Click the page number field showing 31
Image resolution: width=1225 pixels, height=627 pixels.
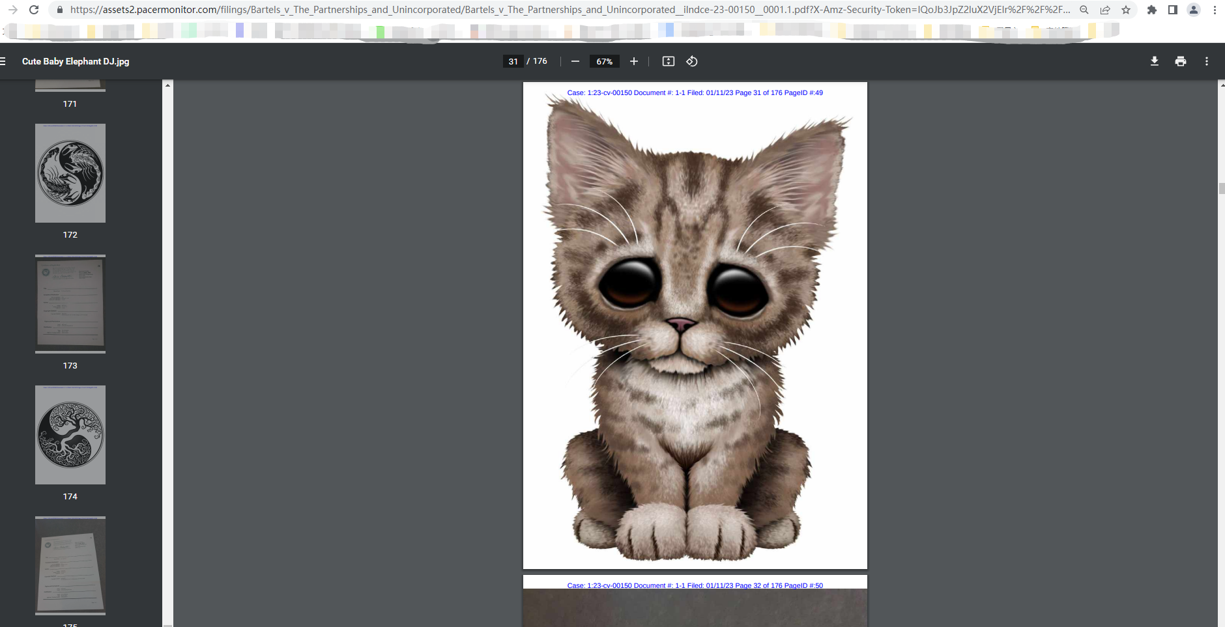(513, 61)
